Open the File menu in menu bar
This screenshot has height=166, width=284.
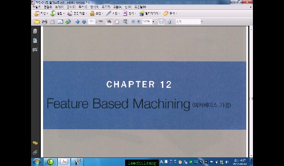click(x=36, y=7)
